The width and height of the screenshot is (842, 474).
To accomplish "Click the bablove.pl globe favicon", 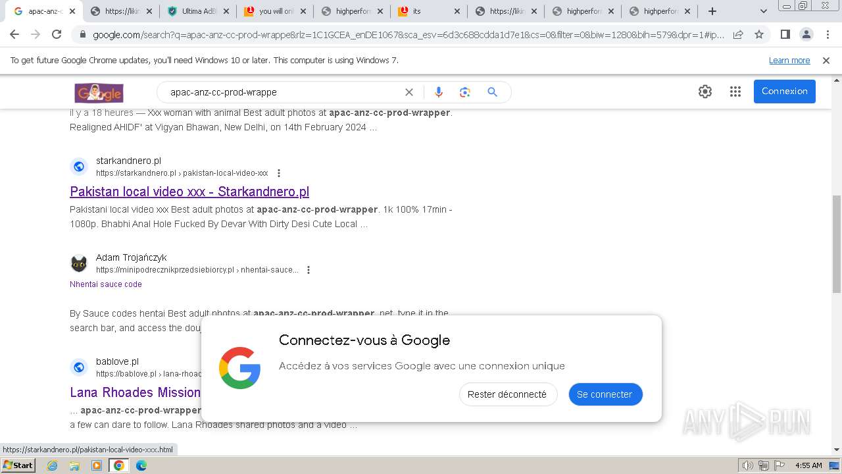I will (79, 367).
